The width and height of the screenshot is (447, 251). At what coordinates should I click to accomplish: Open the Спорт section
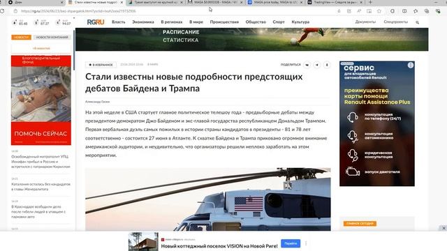tap(279, 22)
